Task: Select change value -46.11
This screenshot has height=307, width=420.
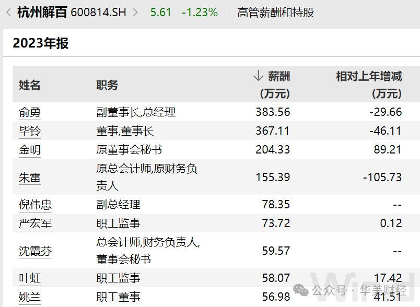Action: click(386, 131)
